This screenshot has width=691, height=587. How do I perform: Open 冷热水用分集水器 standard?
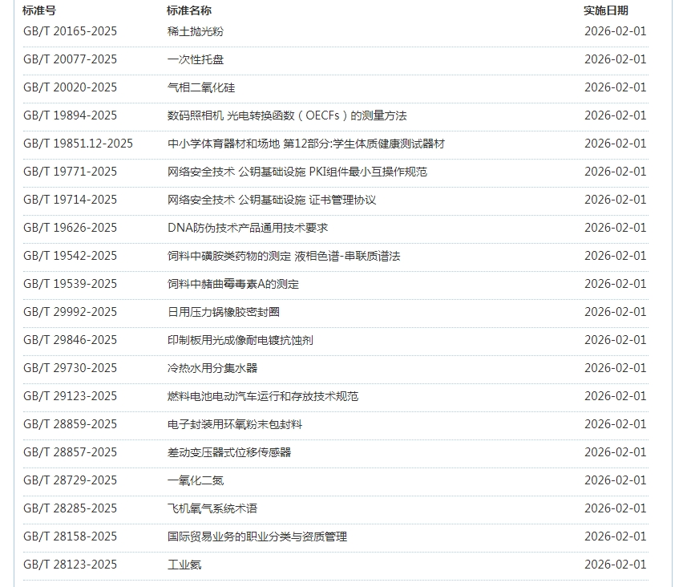pyautogui.click(x=212, y=368)
